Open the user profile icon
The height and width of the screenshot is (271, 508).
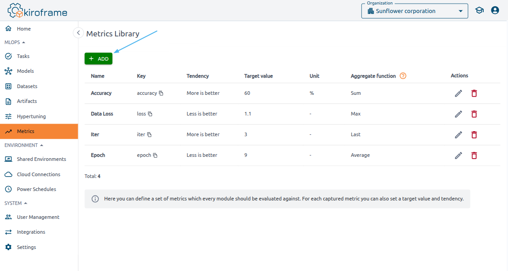[x=495, y=10]
